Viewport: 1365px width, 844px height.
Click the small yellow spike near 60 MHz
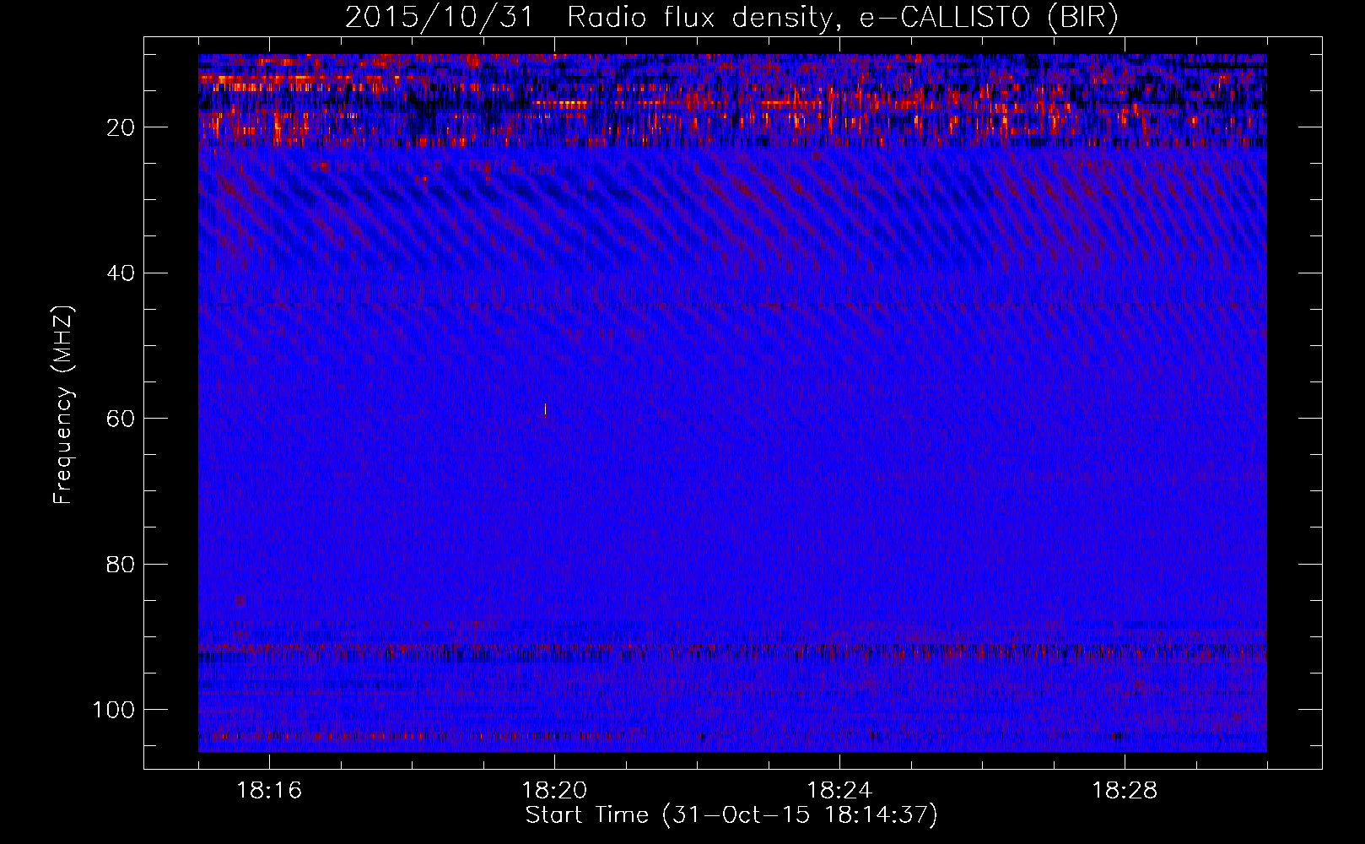pyautogui.click(x=545, y=410)
